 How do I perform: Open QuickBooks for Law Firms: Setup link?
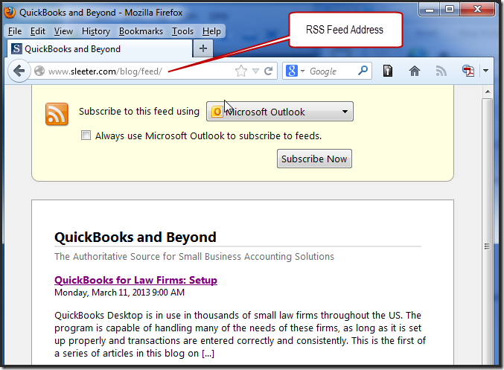point(135,280)
